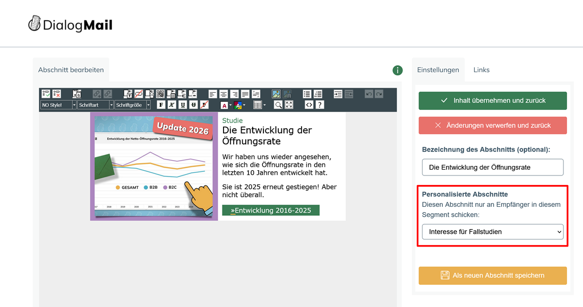Switch to the Links tab
The image size is (583, 307).
click(x=481, y=70)
